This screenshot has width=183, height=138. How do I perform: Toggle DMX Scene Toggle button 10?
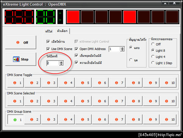click(x=168, y=83)
